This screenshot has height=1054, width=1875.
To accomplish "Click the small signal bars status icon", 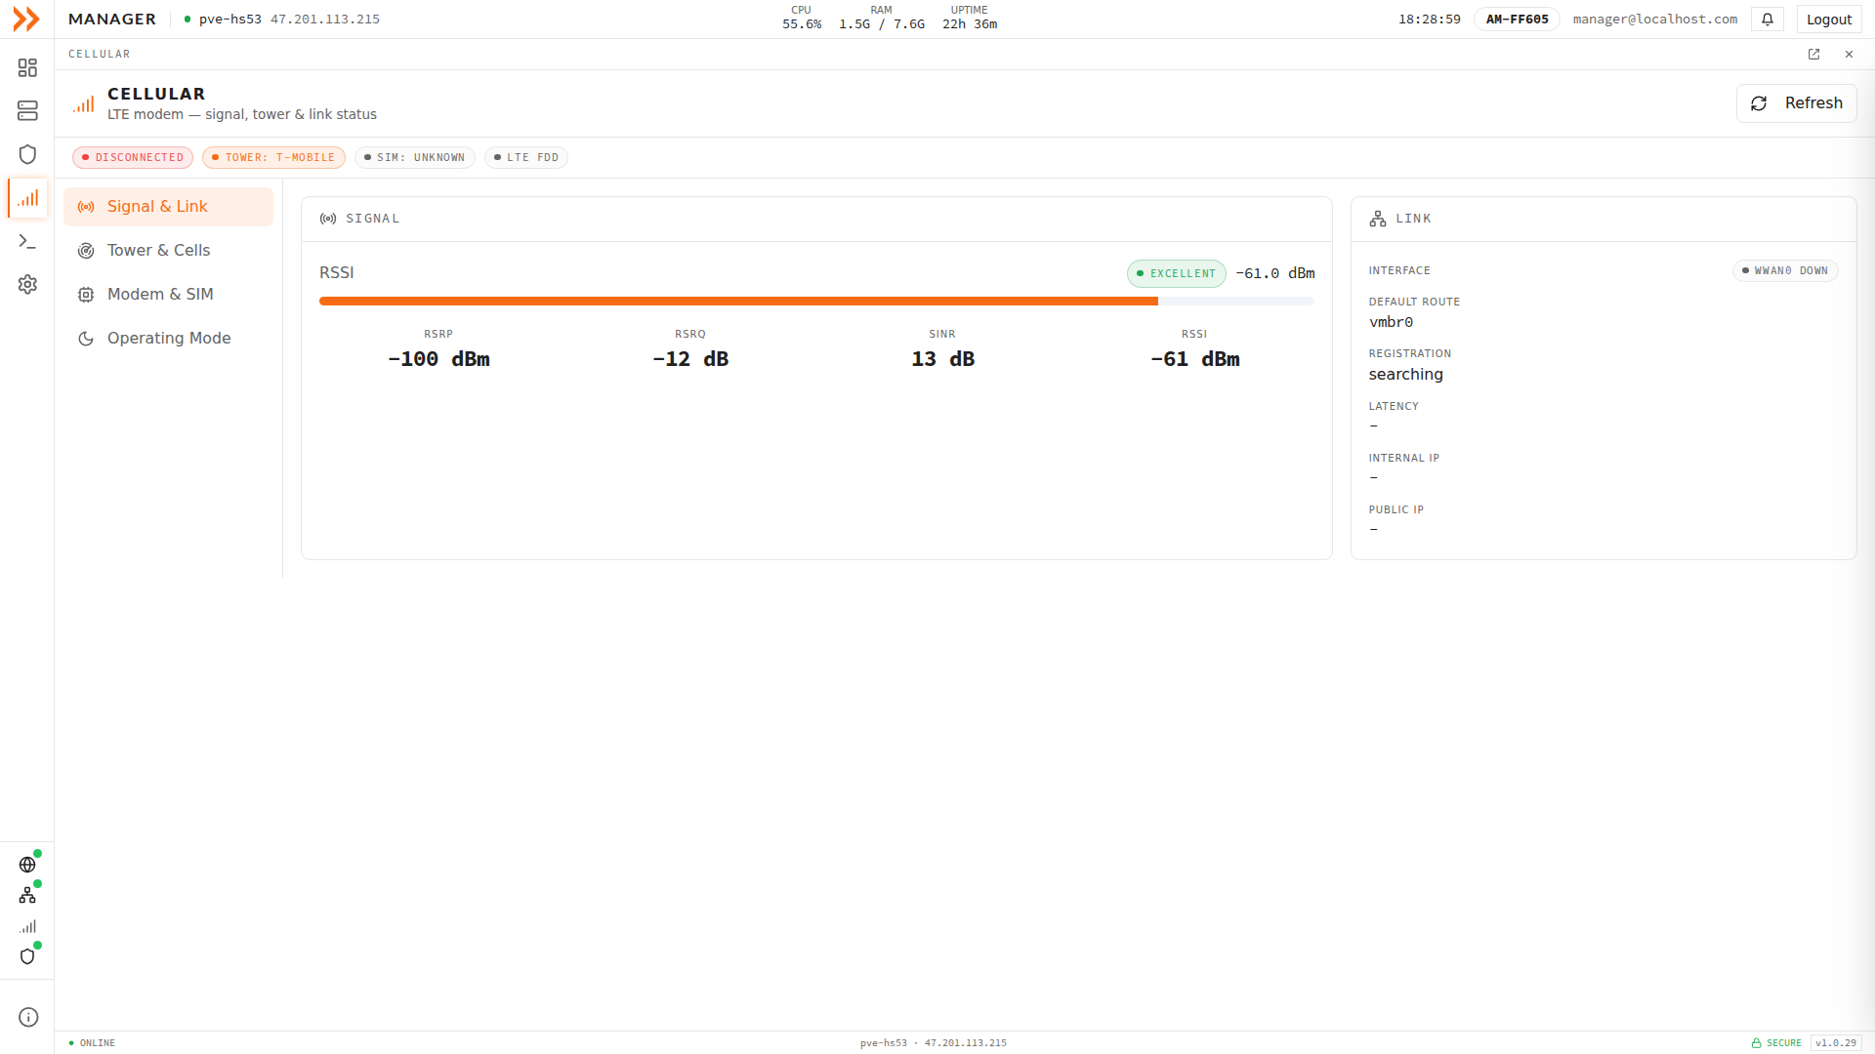I will tap(27, 926).
